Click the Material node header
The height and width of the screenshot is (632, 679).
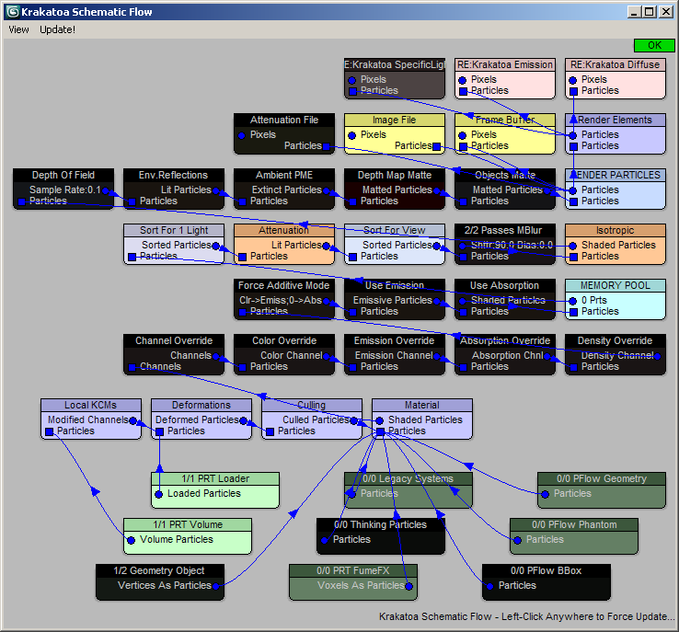[422, 405]
